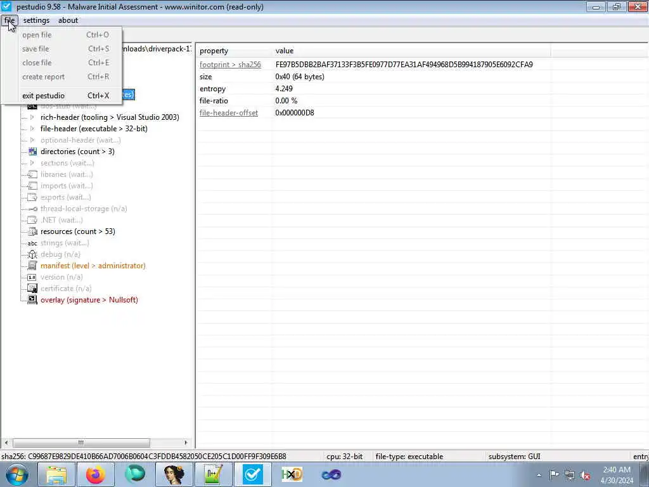Viewport: 649px width, 487px height.
Task: Open the green bubble app on taskbar
Action: click(135, 474)
